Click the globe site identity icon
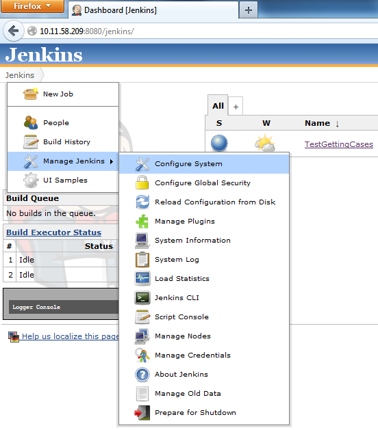The width and height of the screenshot is (378, 430). [32, 31]
